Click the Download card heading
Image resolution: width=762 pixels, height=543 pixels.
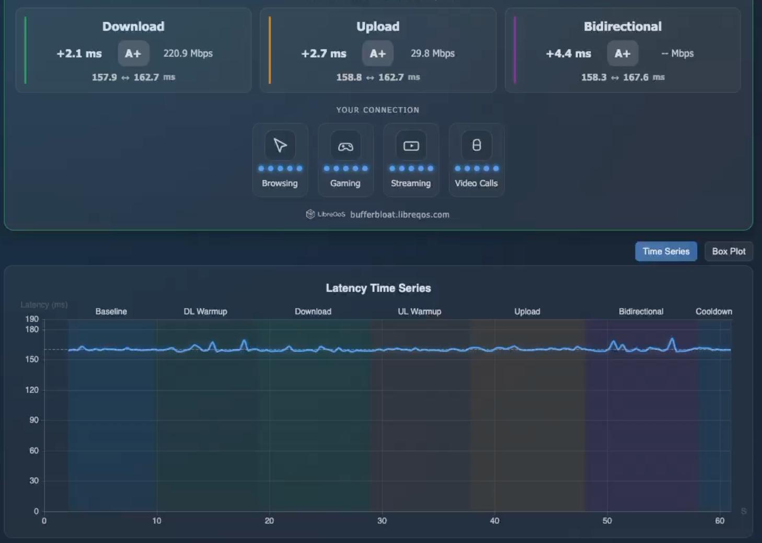click(133, 27)
